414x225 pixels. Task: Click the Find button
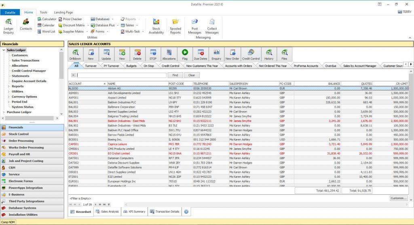[175, 75]
